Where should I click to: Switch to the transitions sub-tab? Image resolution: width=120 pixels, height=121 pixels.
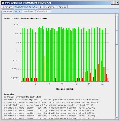(29, 11)
